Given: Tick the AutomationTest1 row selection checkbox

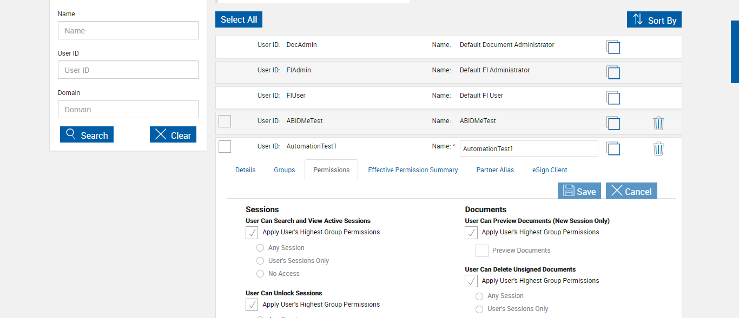Looking at the screenshot, I should (x=225, y=146).
